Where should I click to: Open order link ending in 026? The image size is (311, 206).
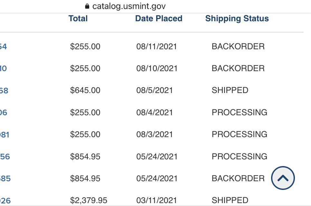5,201
